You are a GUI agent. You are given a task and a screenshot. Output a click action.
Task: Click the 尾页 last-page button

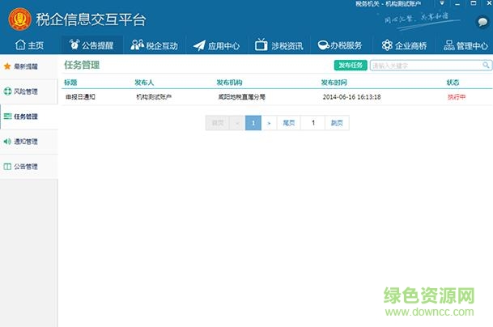(x=289, y=123)
